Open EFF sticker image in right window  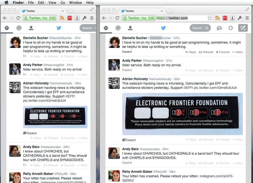[x=182, y=114]
